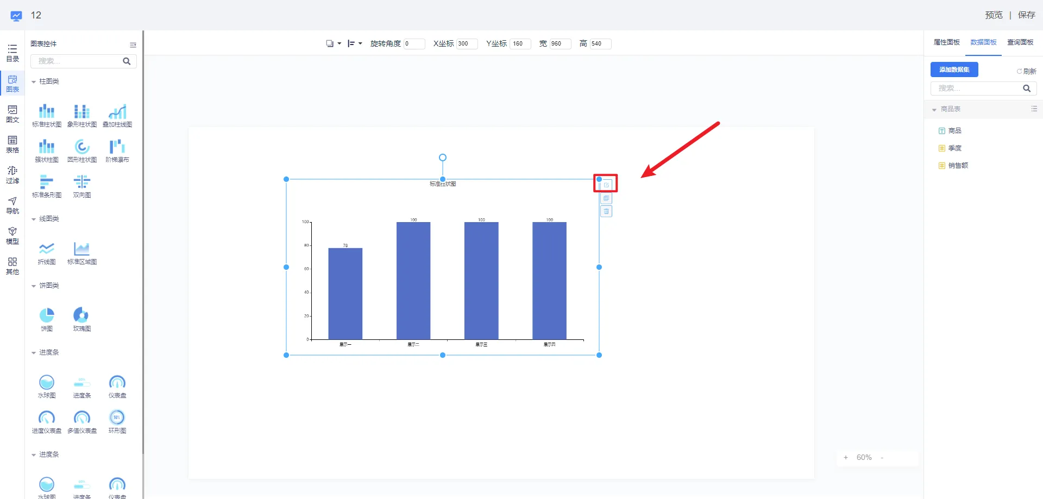Choose the 环形图 widget
Image resolution: width=1043 pixels, height=499 pixels.
(x=117, y=422)
